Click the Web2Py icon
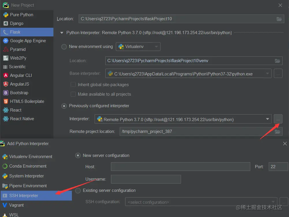 [6, 58]
